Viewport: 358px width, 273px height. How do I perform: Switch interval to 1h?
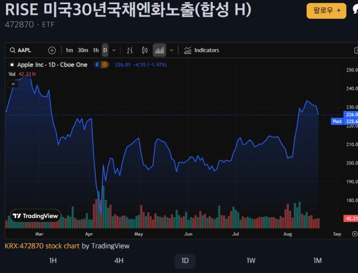click(x=96, y=50)
